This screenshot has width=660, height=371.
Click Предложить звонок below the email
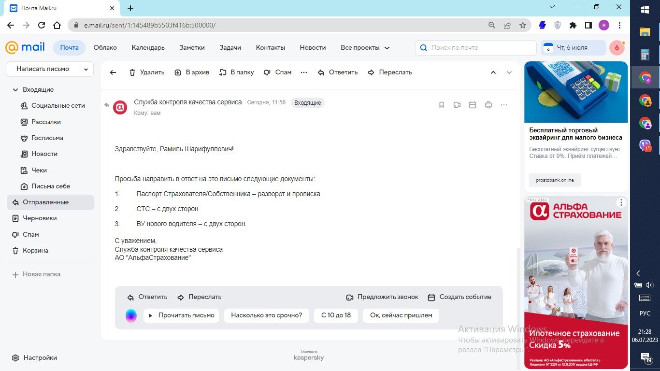click(382, 297)
